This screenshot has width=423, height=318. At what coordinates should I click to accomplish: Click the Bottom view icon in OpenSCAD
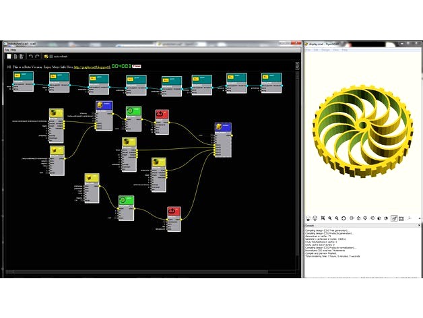tap(365, 218)
